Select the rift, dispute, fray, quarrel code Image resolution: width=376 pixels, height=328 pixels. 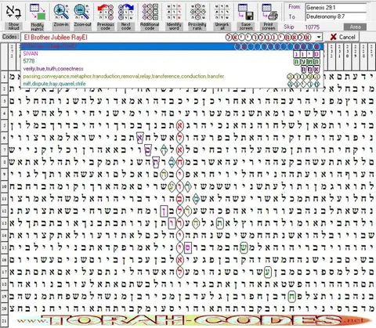pyautogui.click(x=172, y=84)
